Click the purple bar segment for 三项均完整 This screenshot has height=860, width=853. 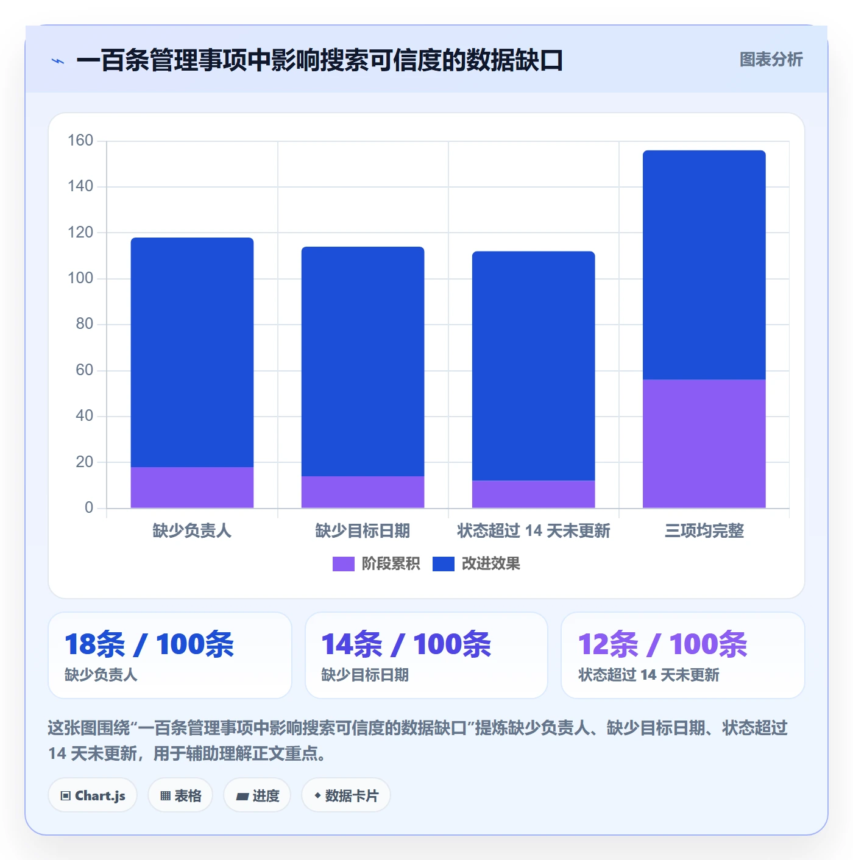(x=704, y=443)
